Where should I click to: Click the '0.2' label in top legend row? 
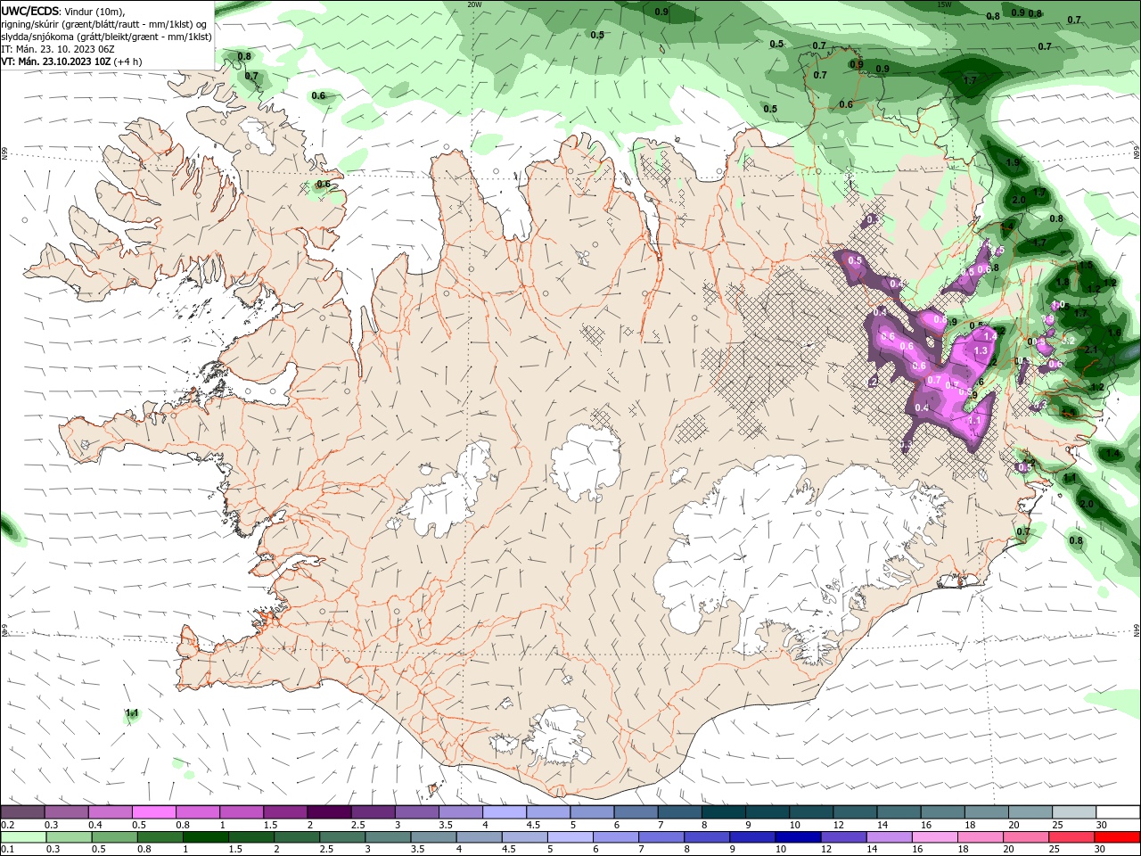(x=7, y=825)
